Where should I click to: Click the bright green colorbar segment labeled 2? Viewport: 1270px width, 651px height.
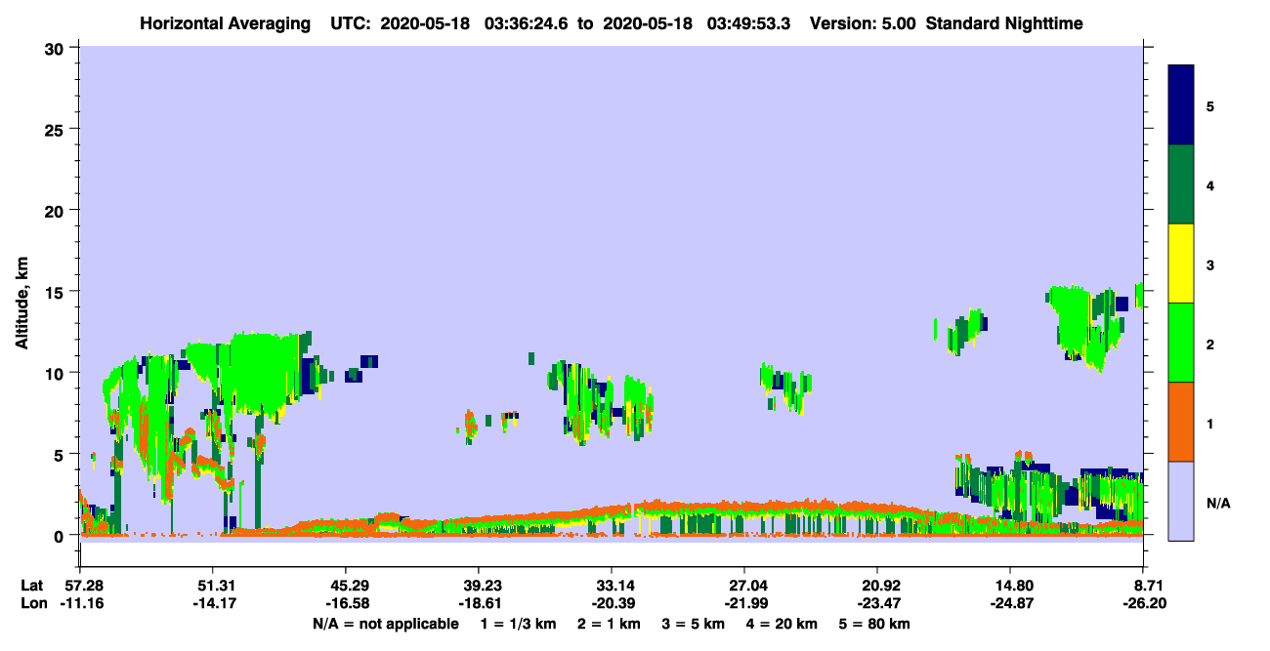[1181, 343]
